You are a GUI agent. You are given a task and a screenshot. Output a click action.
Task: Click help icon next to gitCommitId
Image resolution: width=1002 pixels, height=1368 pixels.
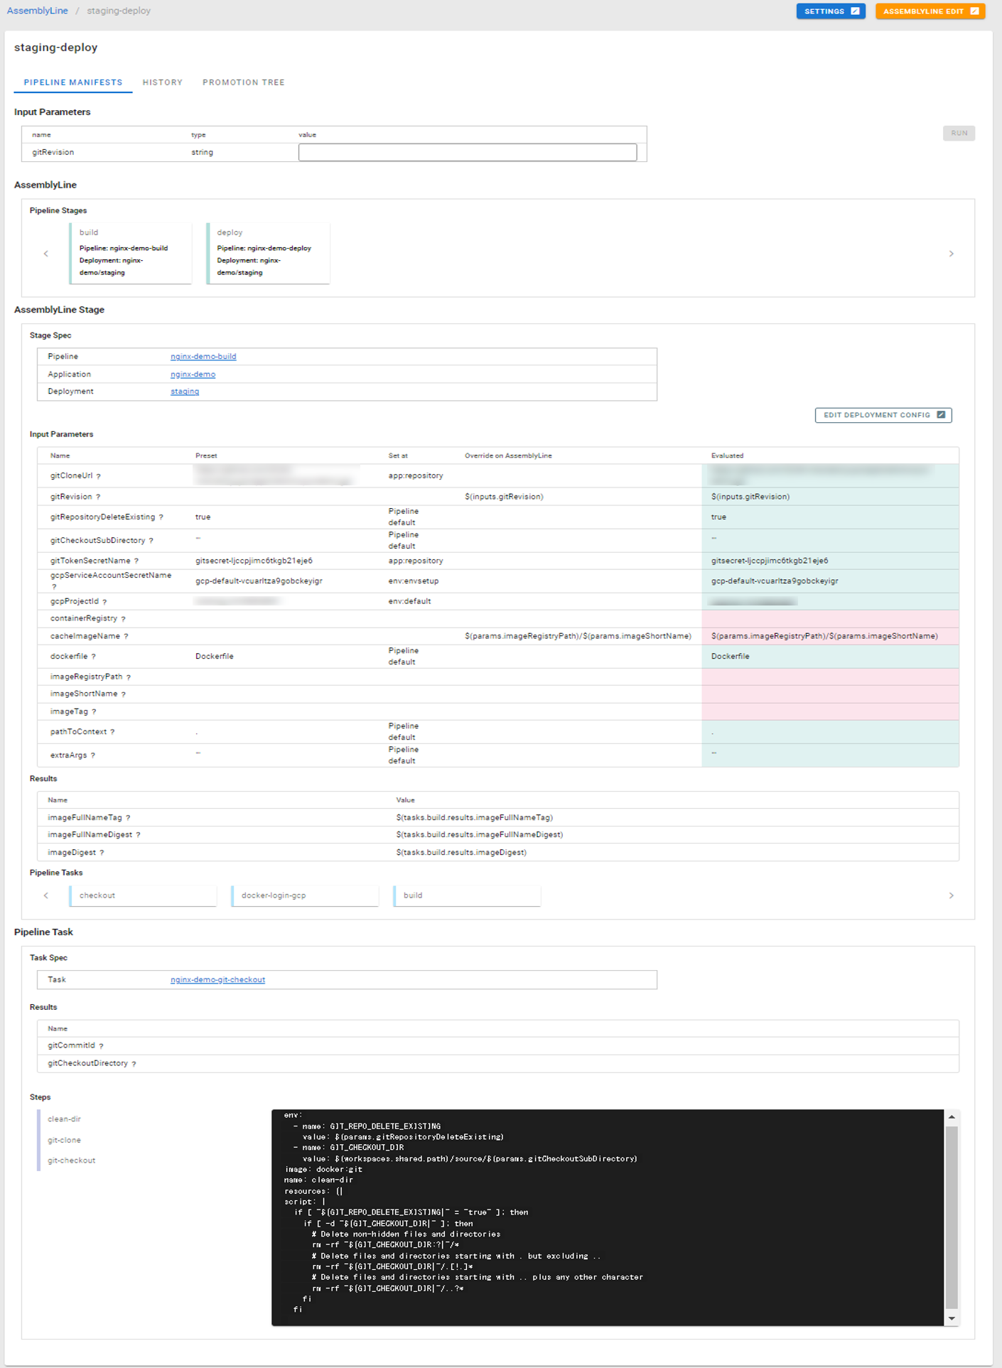(102, 1046)
